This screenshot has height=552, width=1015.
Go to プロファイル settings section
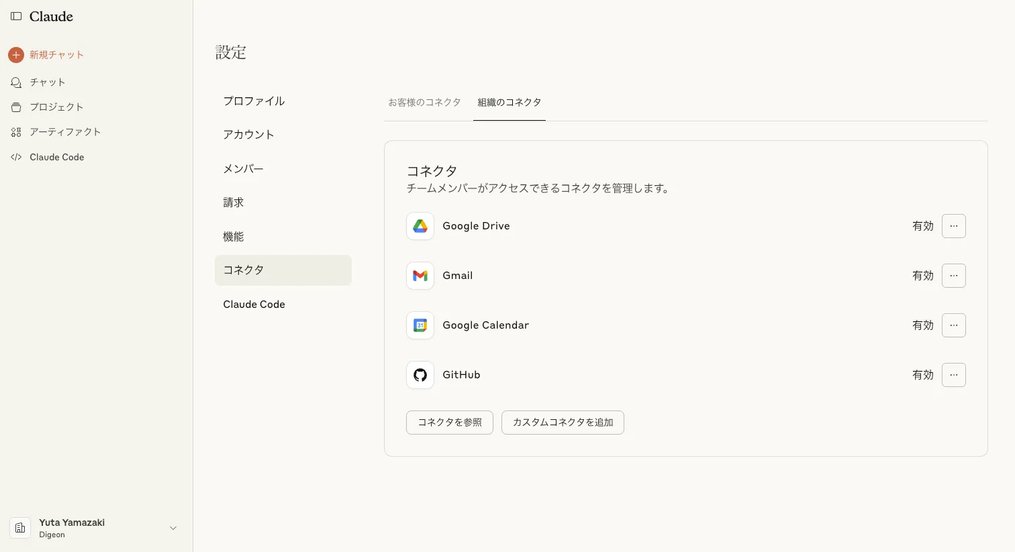click(254, 101)
